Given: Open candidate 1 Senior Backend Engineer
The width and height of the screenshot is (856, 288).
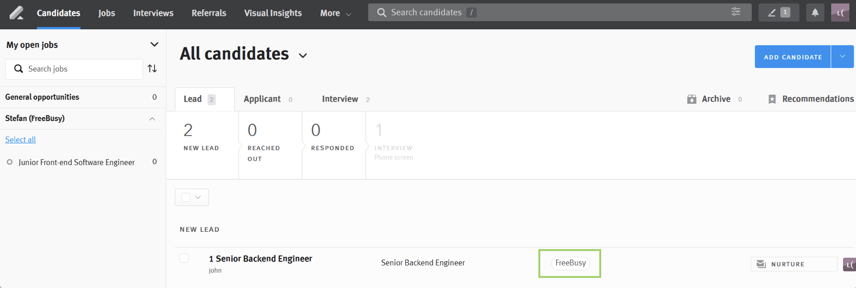Looking at the screenshot, I should tap(261, 259).
